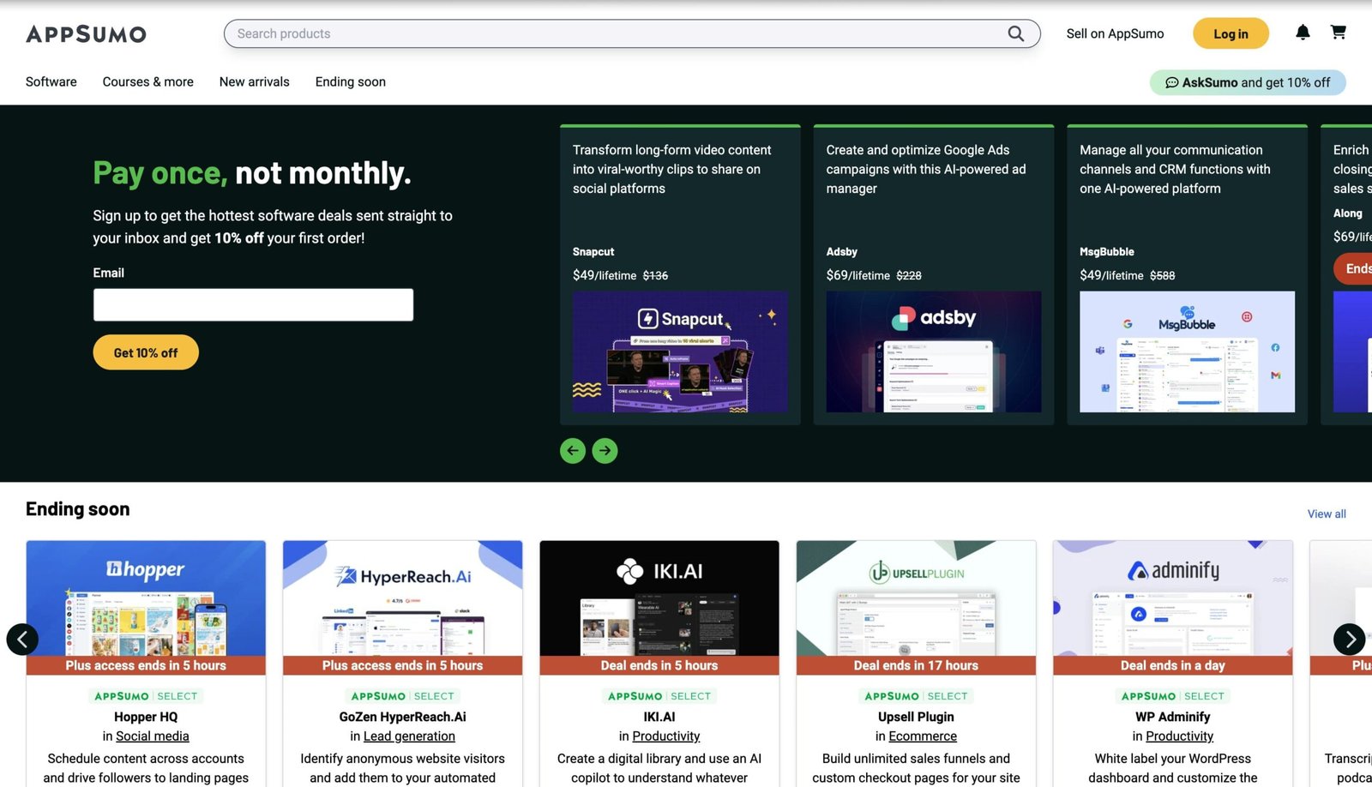Click the IKI.AI title
Viewport: 1372px width, 787px height.
tap(659, 717)
